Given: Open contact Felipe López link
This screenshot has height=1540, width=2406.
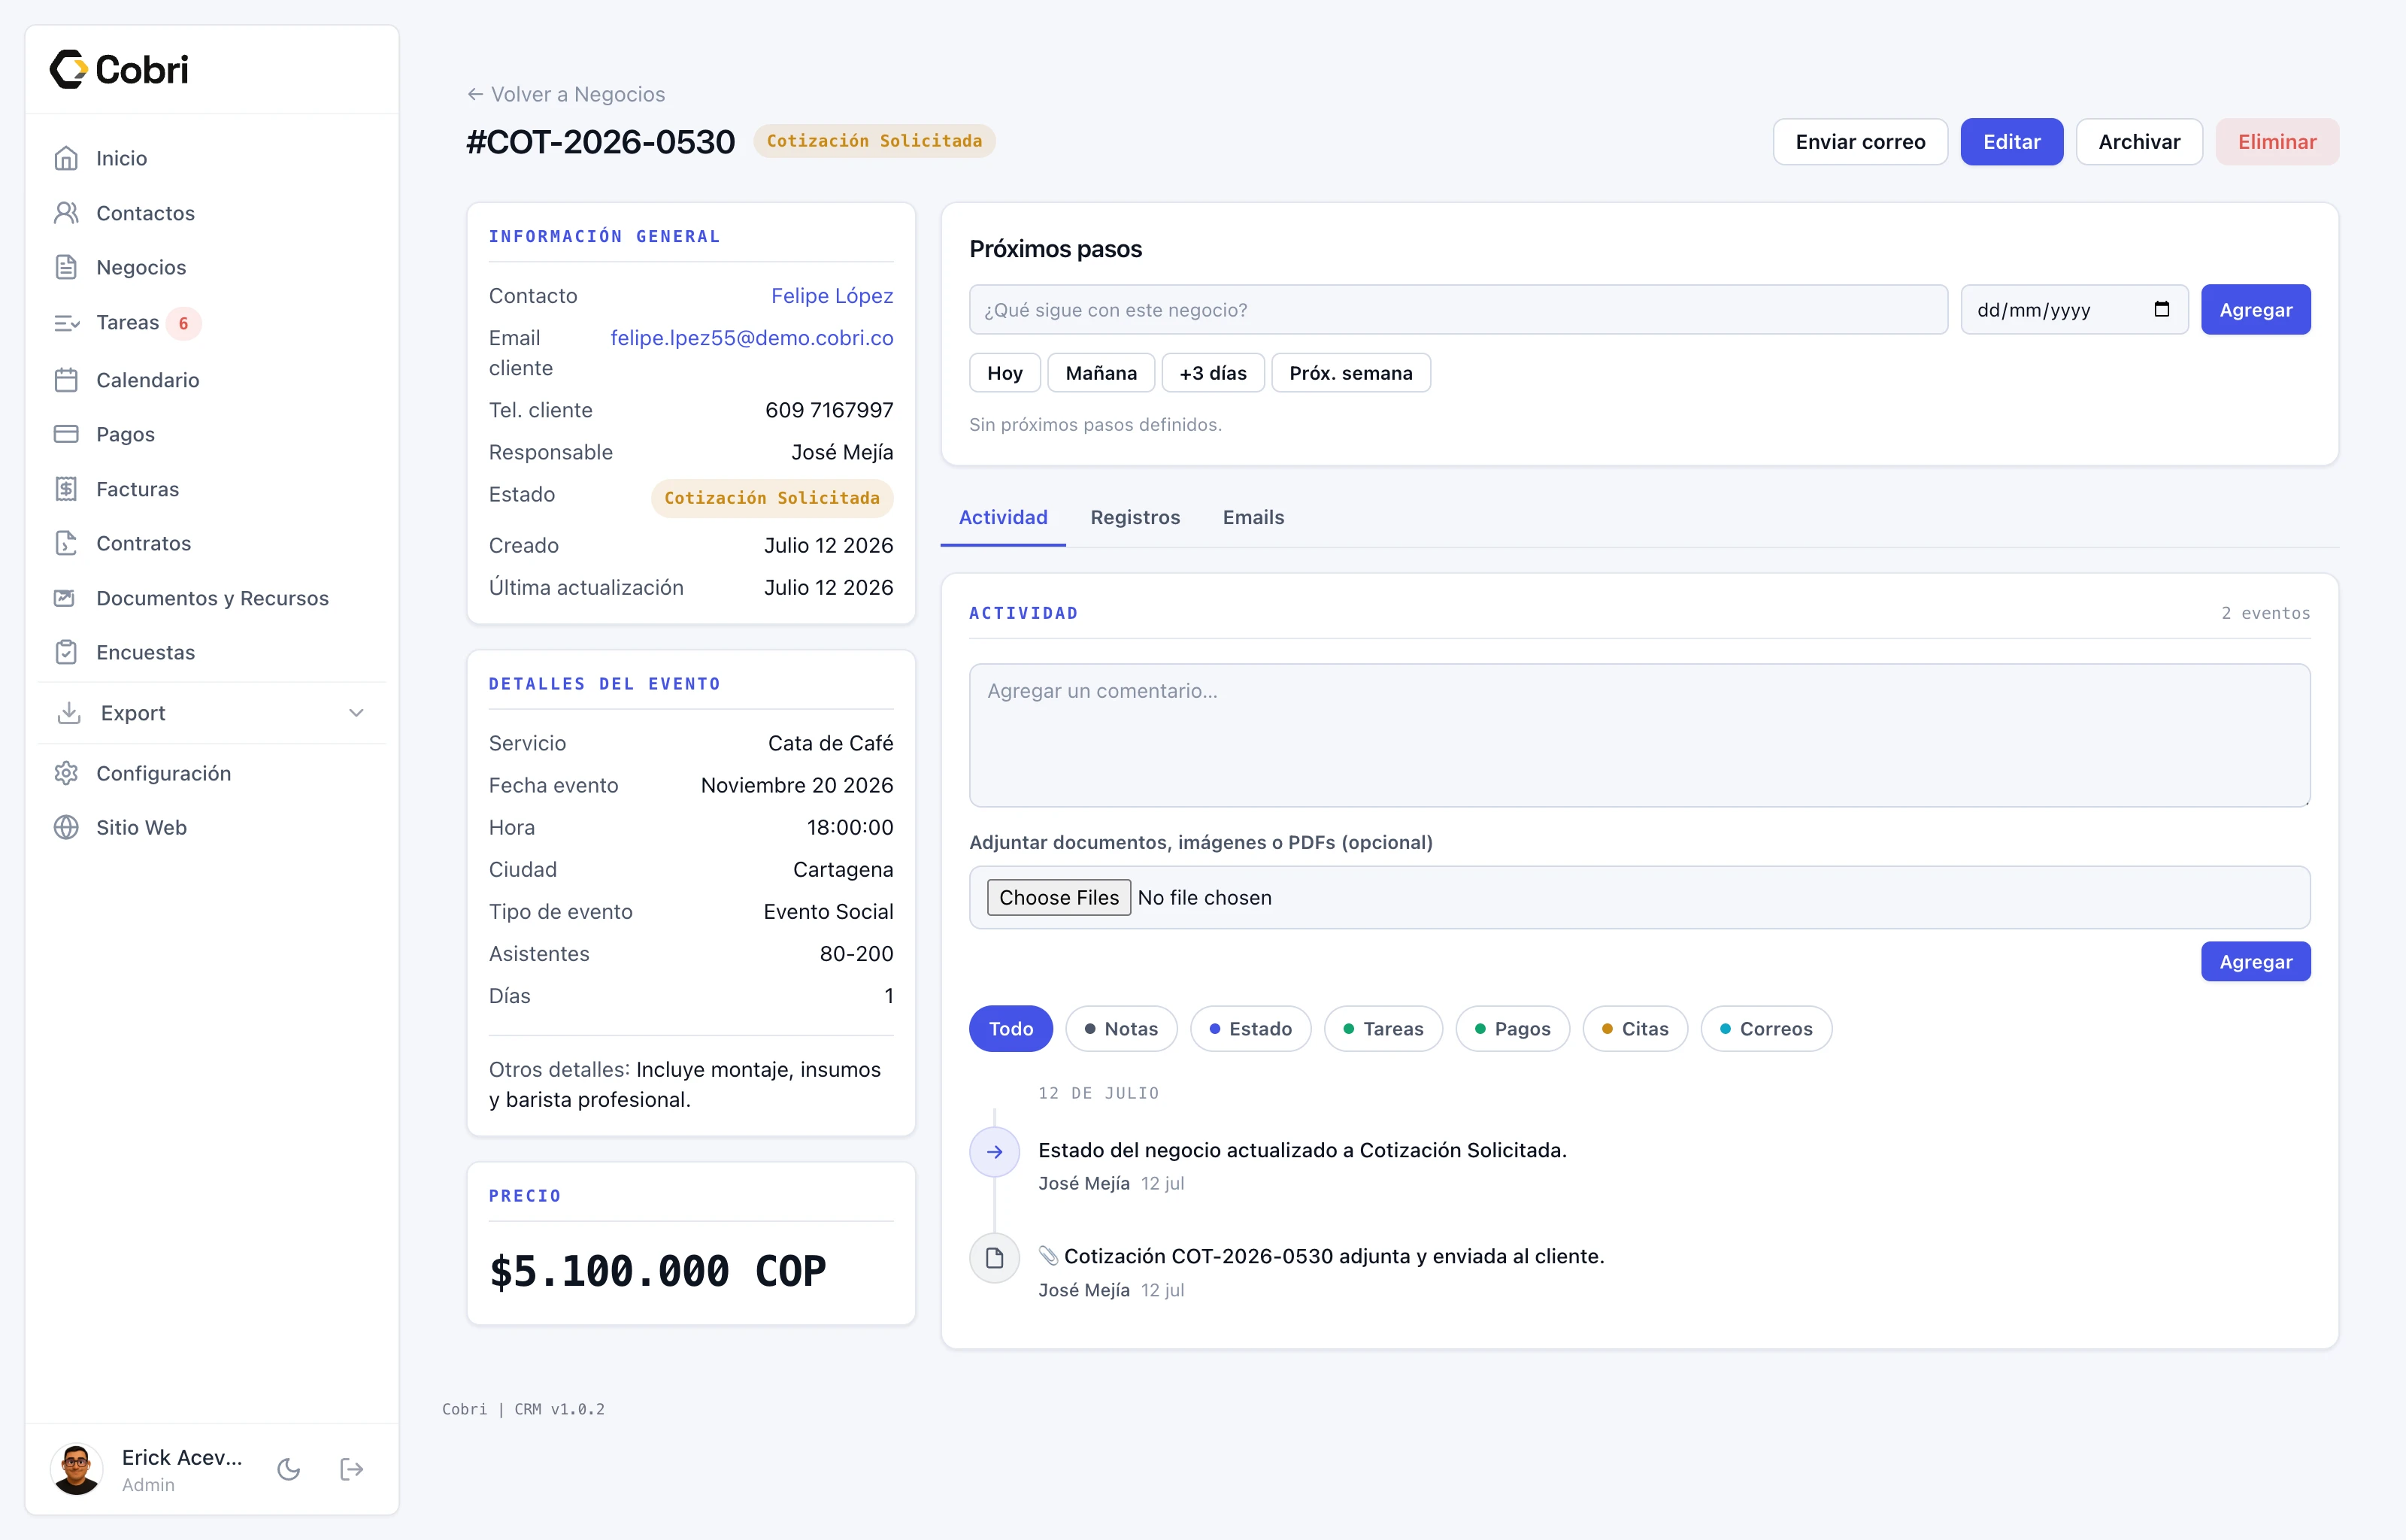Looking at the screenshot, I should click(832, 296).
